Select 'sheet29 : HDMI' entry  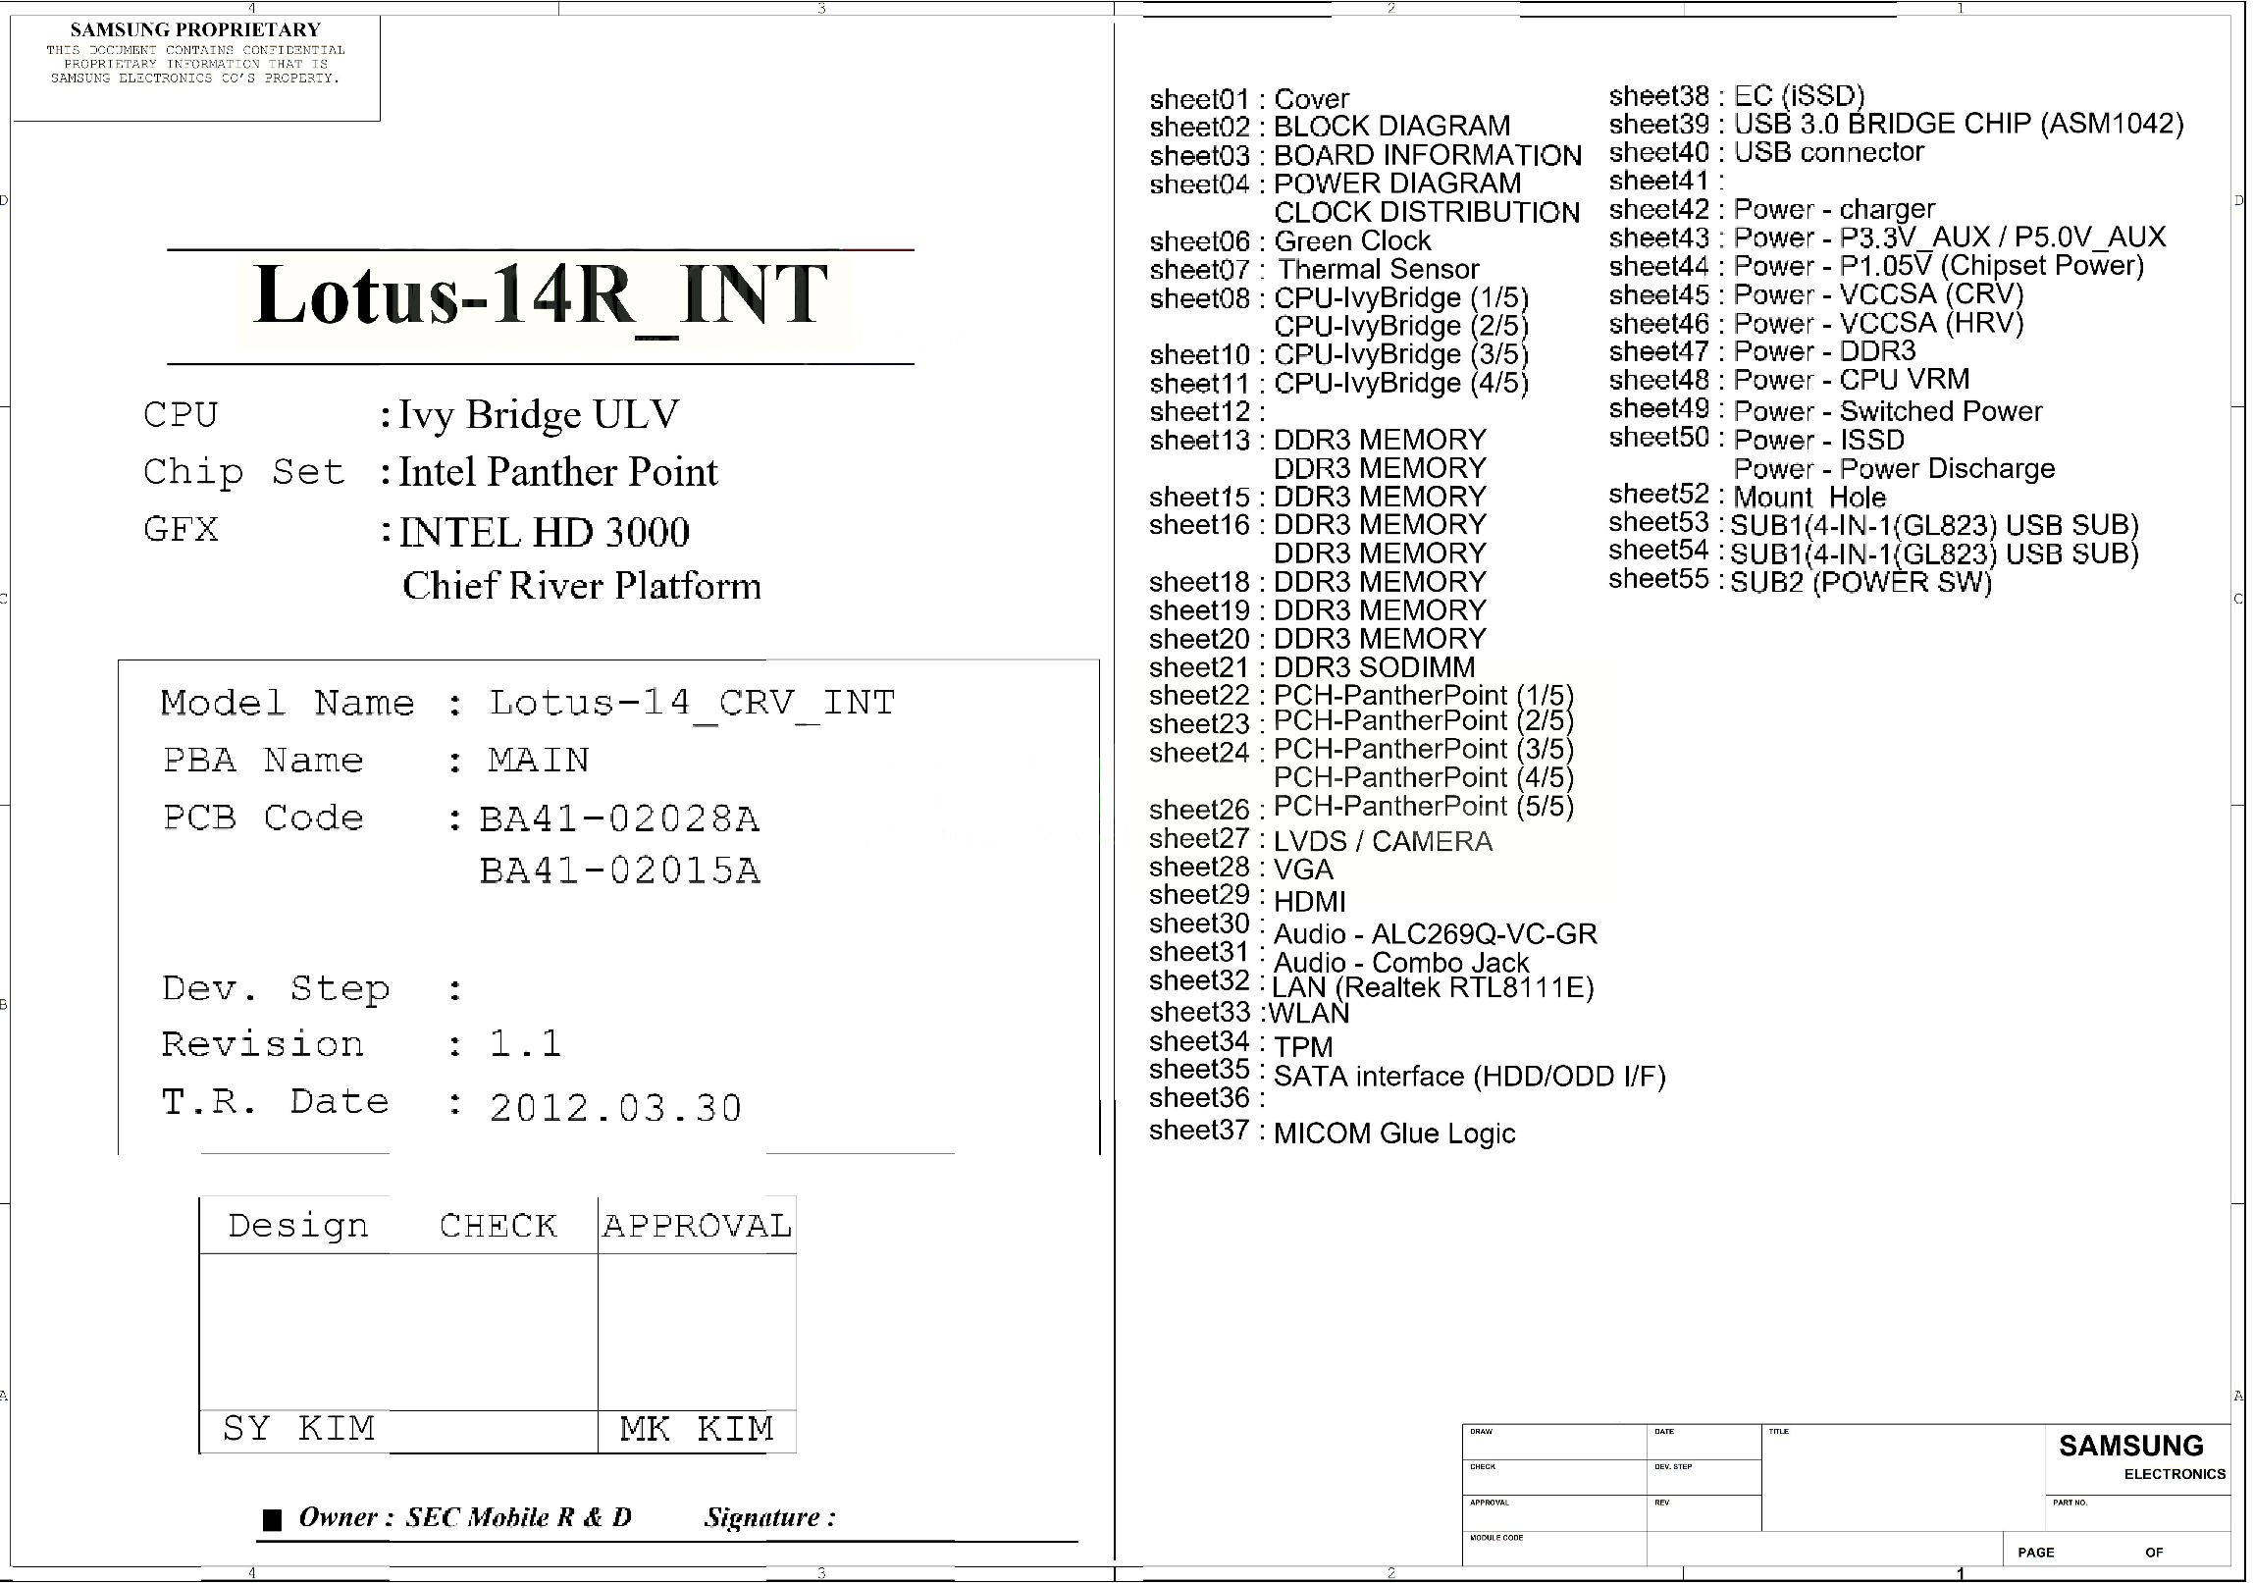1248,899
